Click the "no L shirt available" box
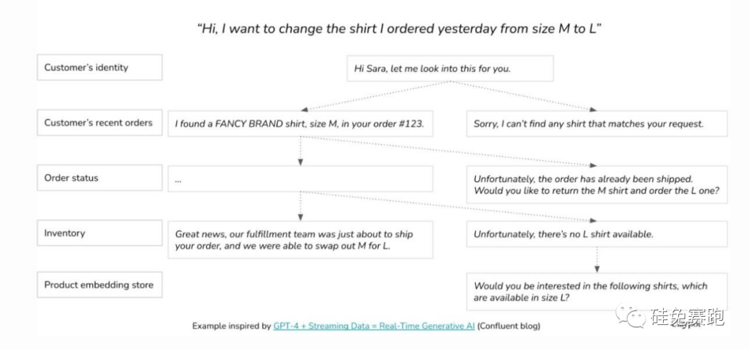 point(596,234)
